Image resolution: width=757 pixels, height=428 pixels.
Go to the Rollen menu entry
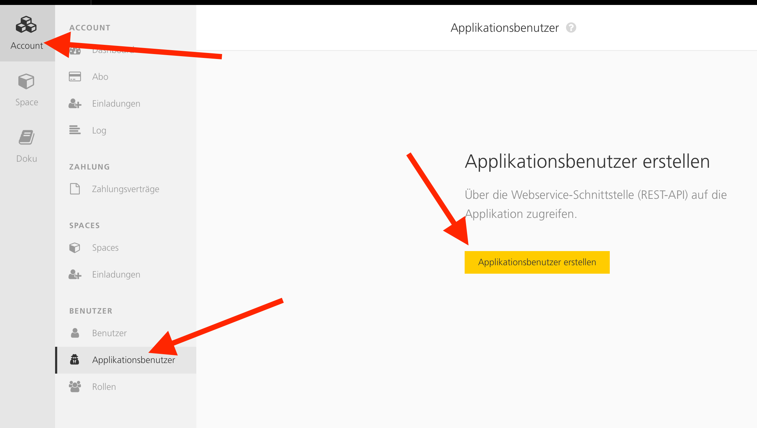tap(104, 387)
